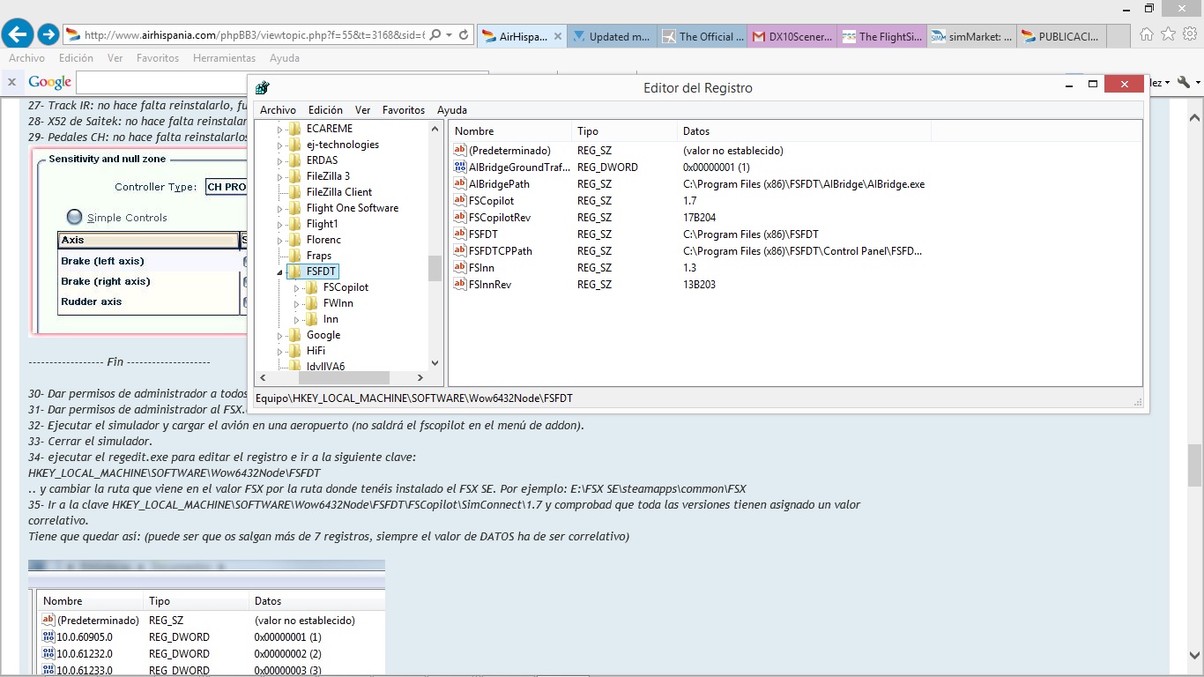
Task: Collapse the FSFDT registry key
Action: 280,272
